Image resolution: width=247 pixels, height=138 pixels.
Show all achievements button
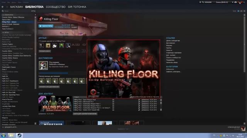tap(49, 87)
